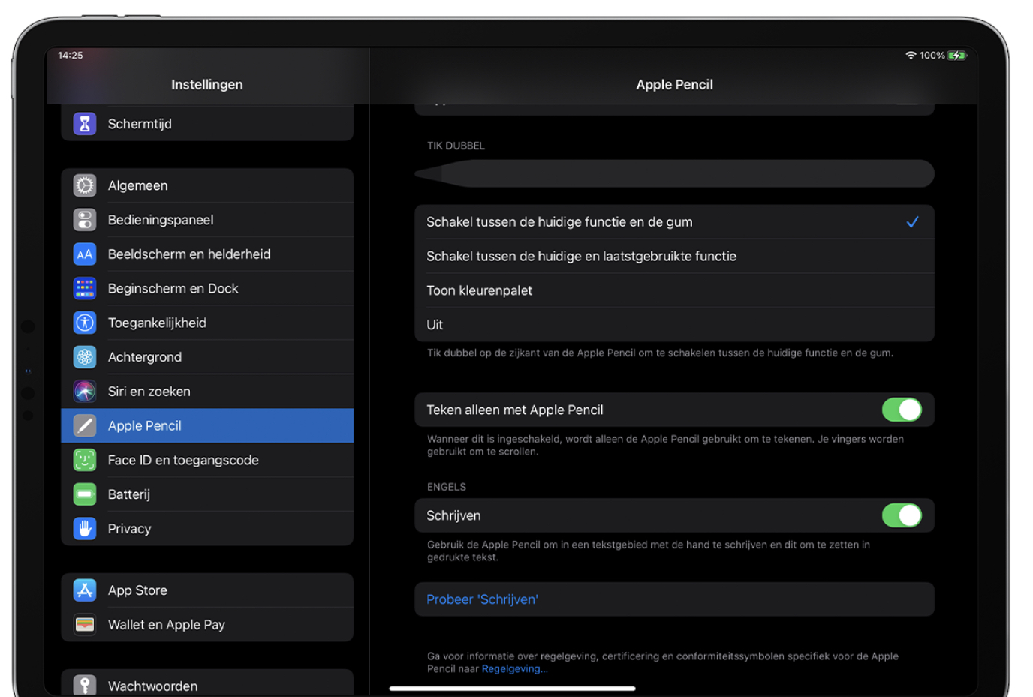The width and height of the screenshot is (1033, 697).
Task: Tap the Beginscherm en Dock grid icon
Action: [x=85, y=288]
